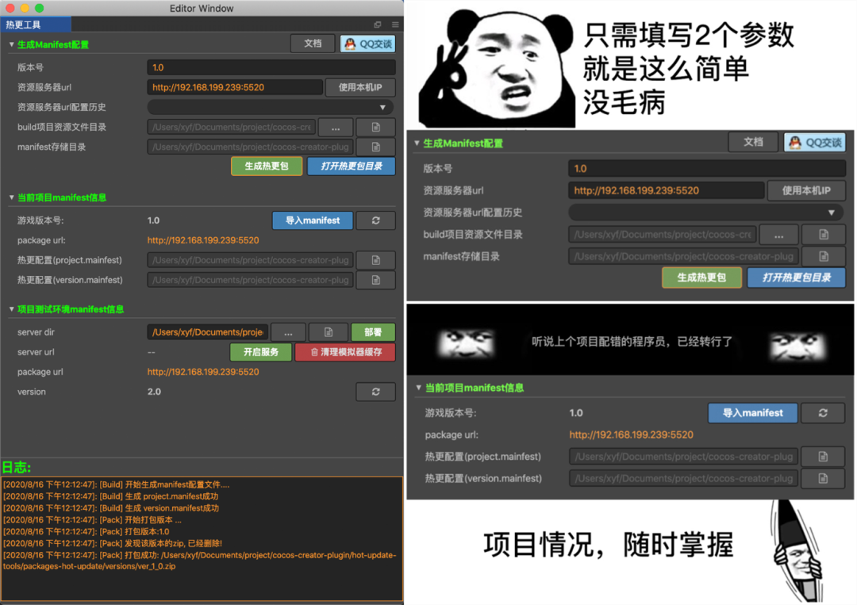
Task: Click the build项目资源文件目录 path field in Editor Window
Action: 231,127
